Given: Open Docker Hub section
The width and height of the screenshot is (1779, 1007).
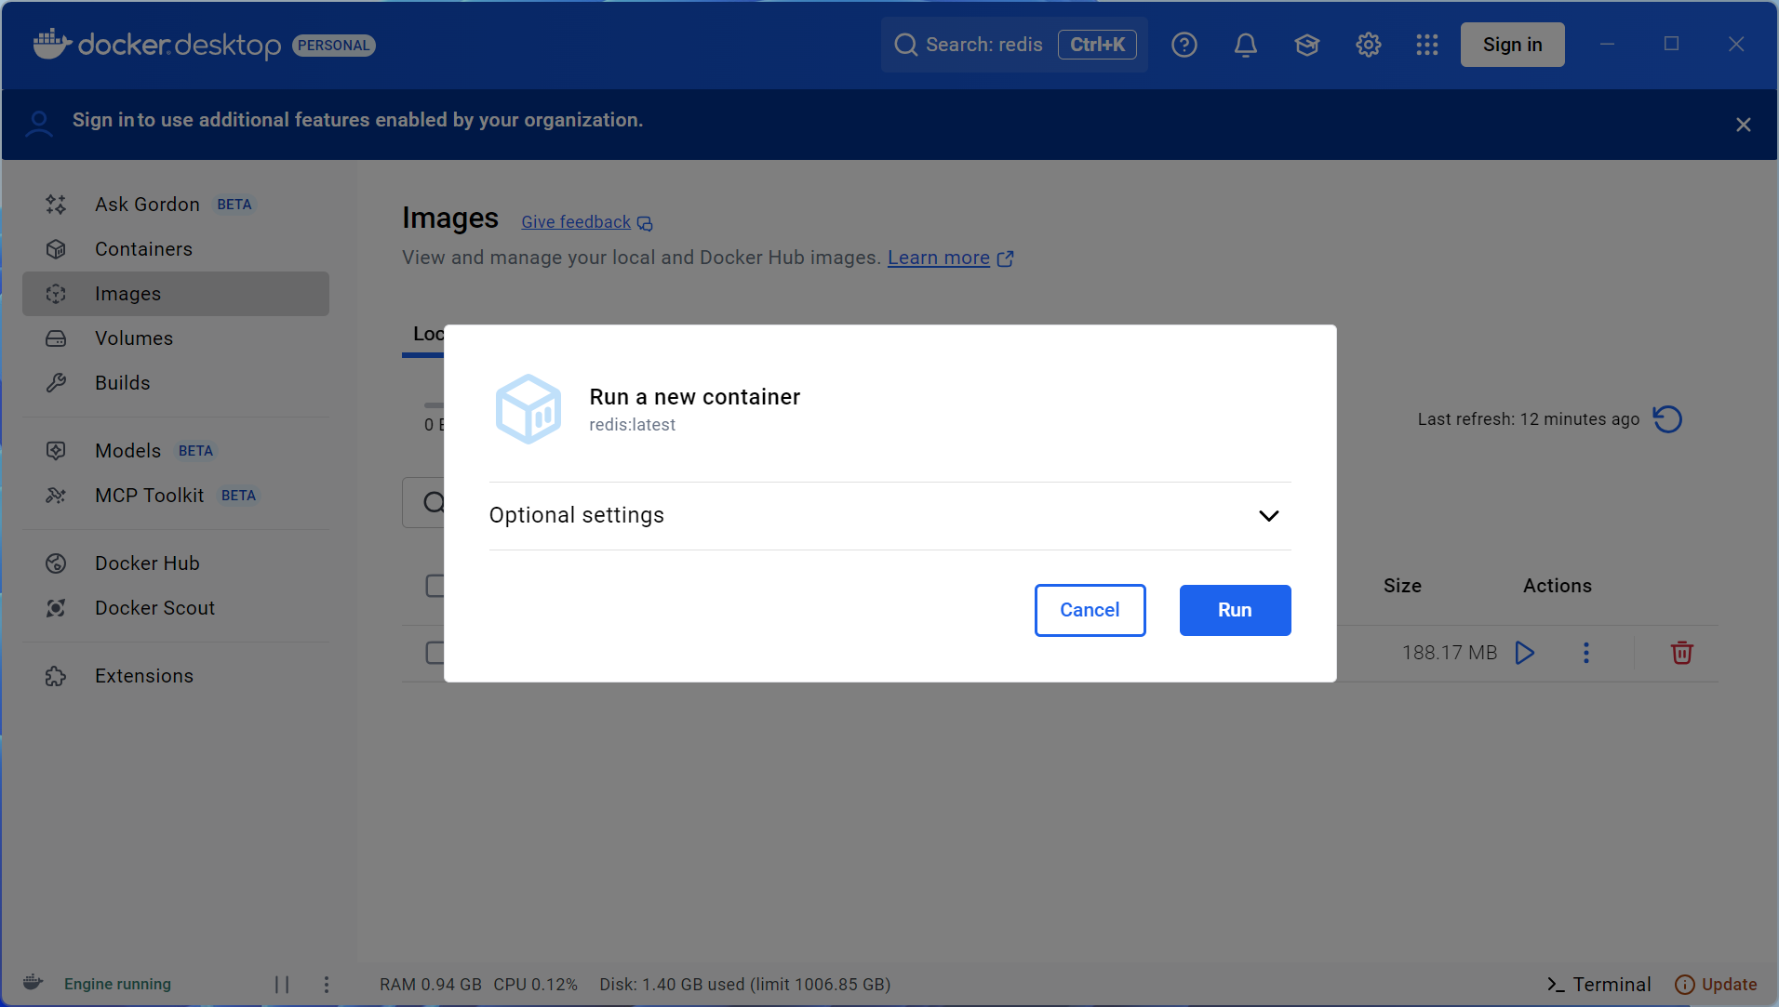Looking at the screenshot, I should (x=176, y=563).
